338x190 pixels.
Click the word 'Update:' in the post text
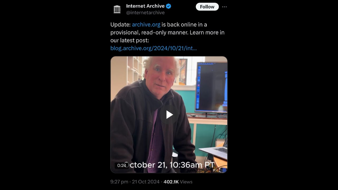tap(120, 25)
